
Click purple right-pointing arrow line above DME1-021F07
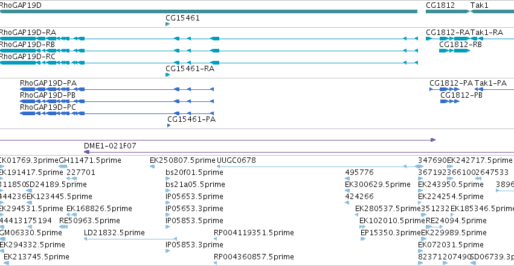[x=217, y=140]
